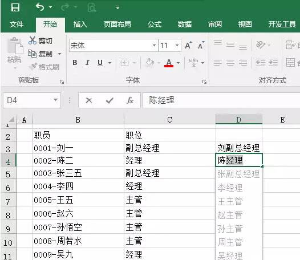Viewport: 300px width, 260px height.
Task: Open the Undo history dropdown arrow
Action: pyautogui.click(x=51, y=7)
